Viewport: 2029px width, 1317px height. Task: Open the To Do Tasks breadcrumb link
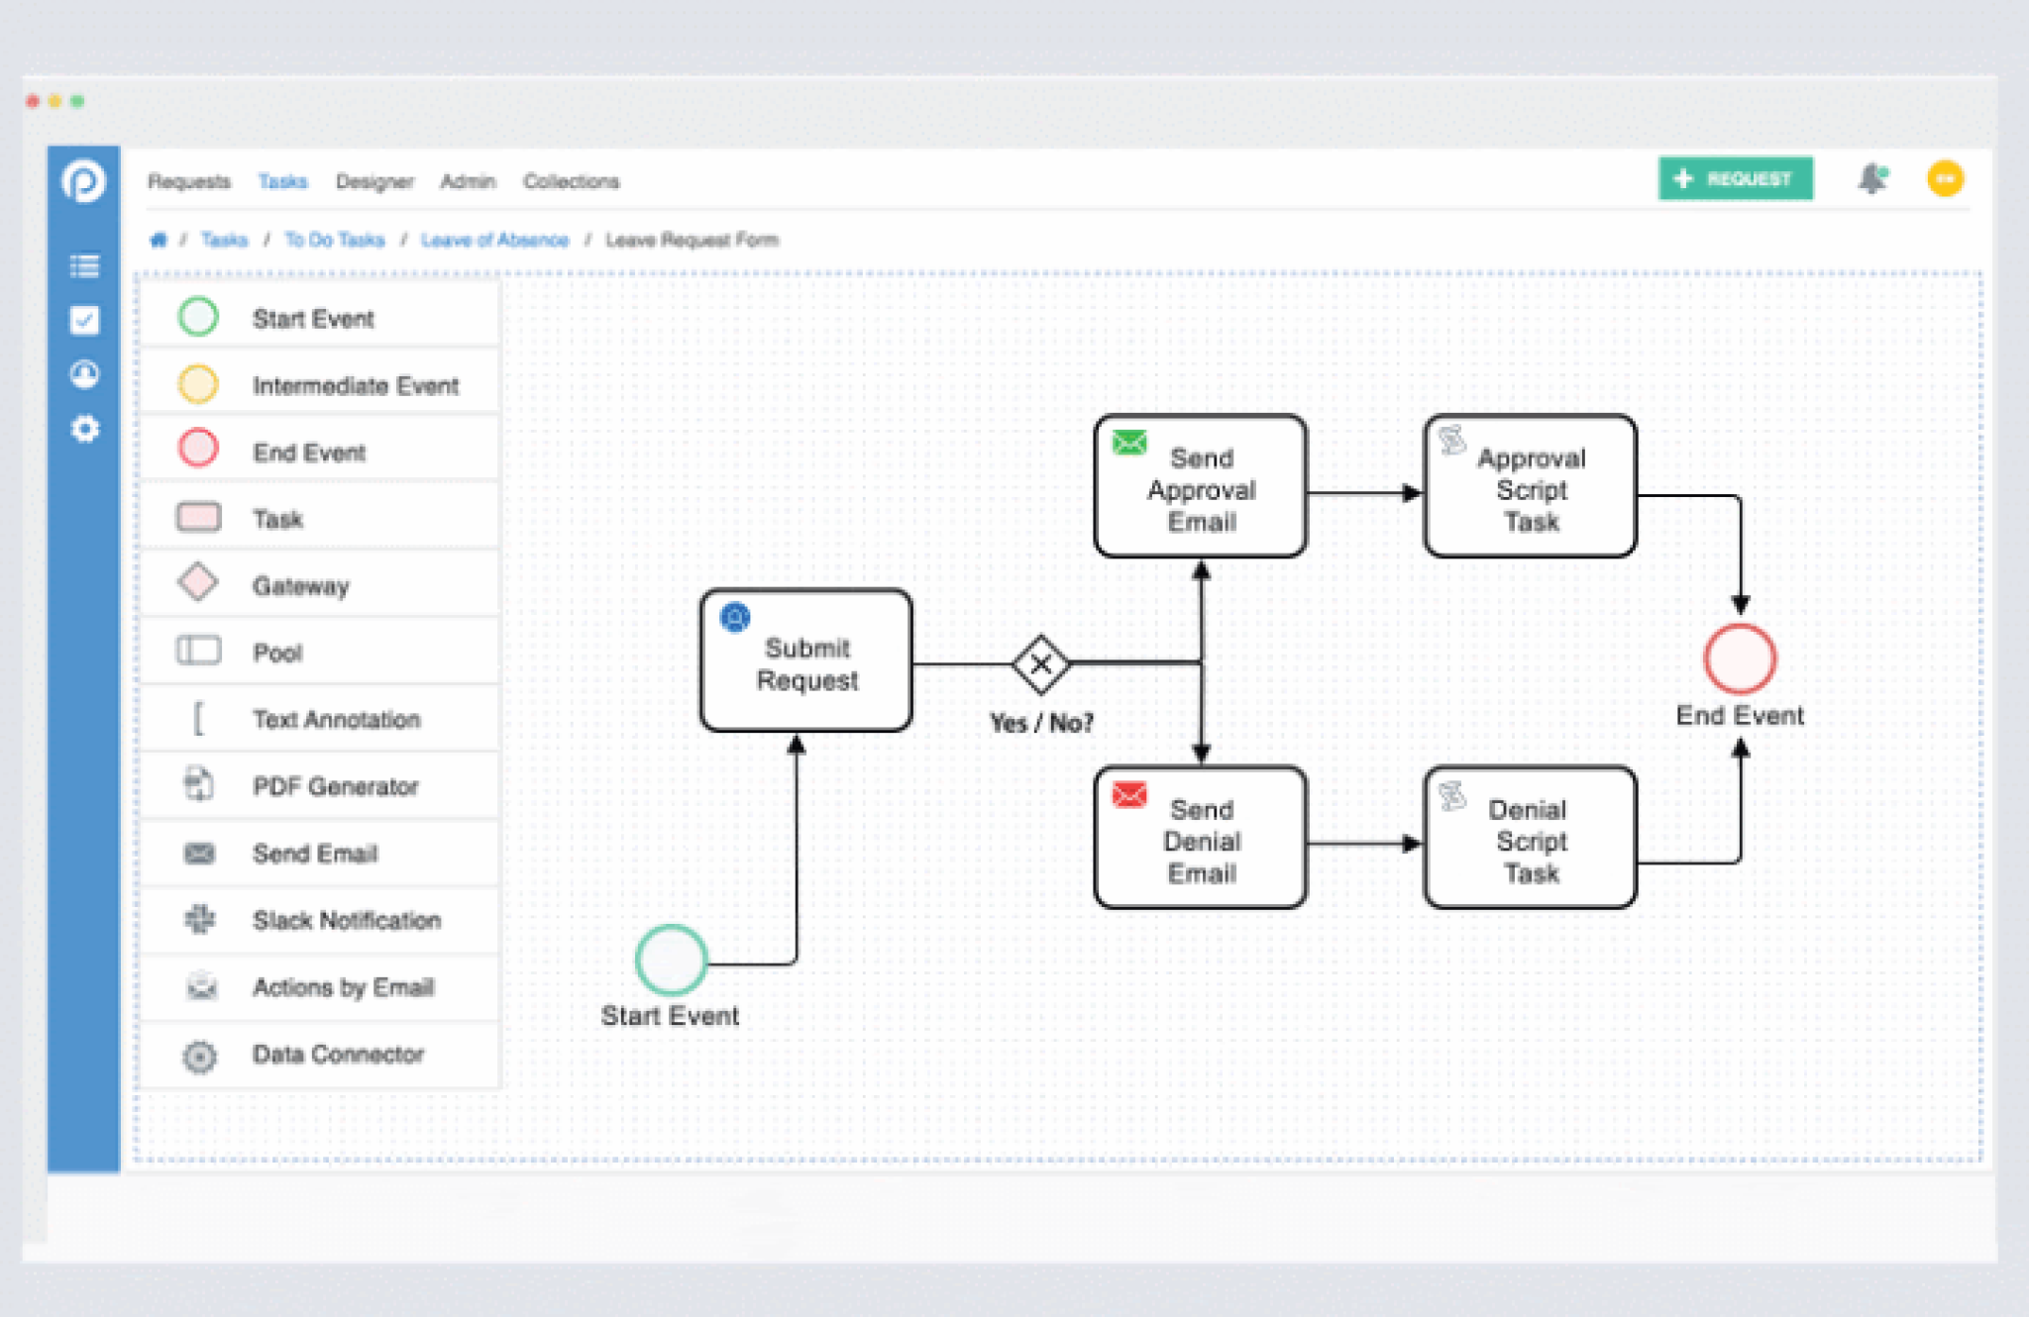click(334, 240)
